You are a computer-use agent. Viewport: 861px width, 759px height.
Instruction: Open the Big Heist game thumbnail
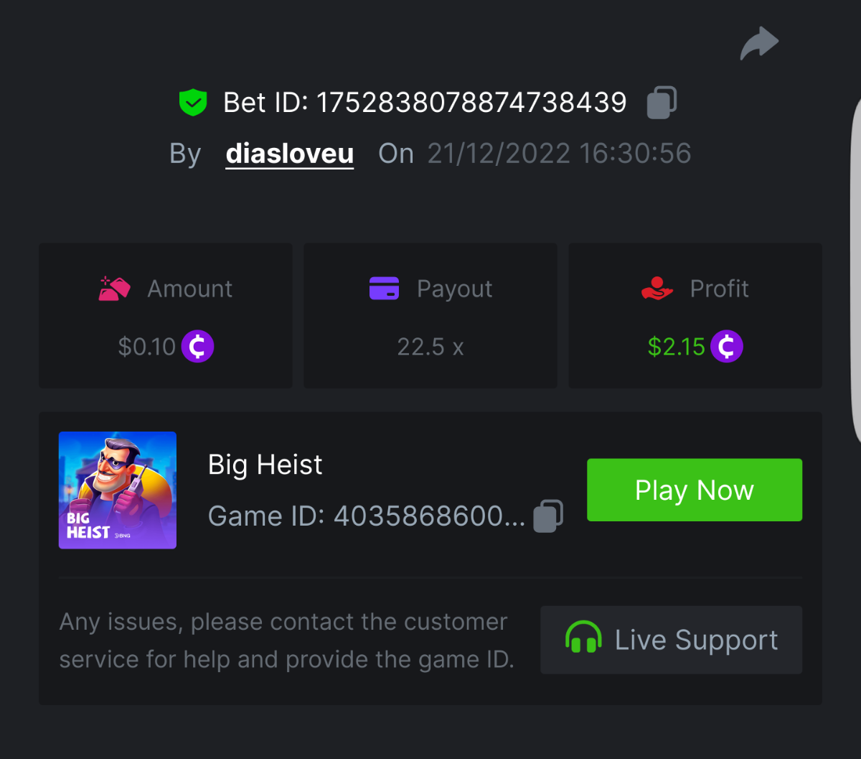118,490
